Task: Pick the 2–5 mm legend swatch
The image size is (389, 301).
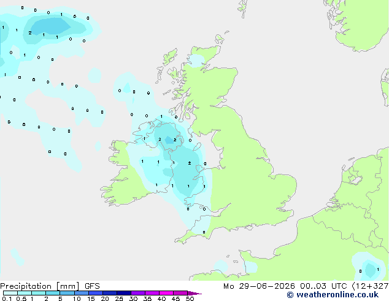Action: (53, 293)
